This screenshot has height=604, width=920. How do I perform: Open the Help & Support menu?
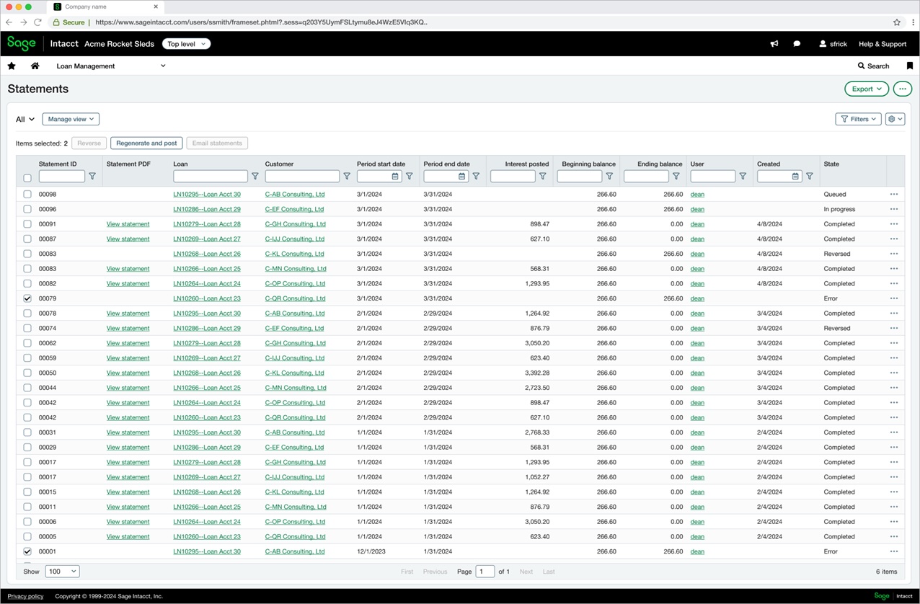pos(882,44)
